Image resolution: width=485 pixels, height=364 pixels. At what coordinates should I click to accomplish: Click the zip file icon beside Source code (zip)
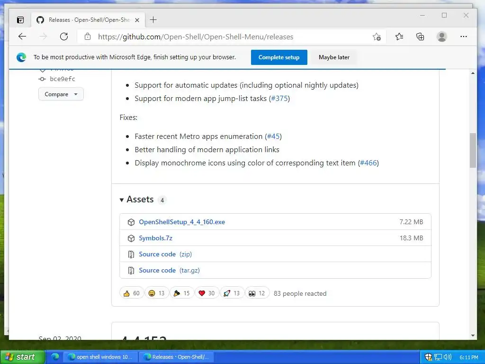click(131, 255)
